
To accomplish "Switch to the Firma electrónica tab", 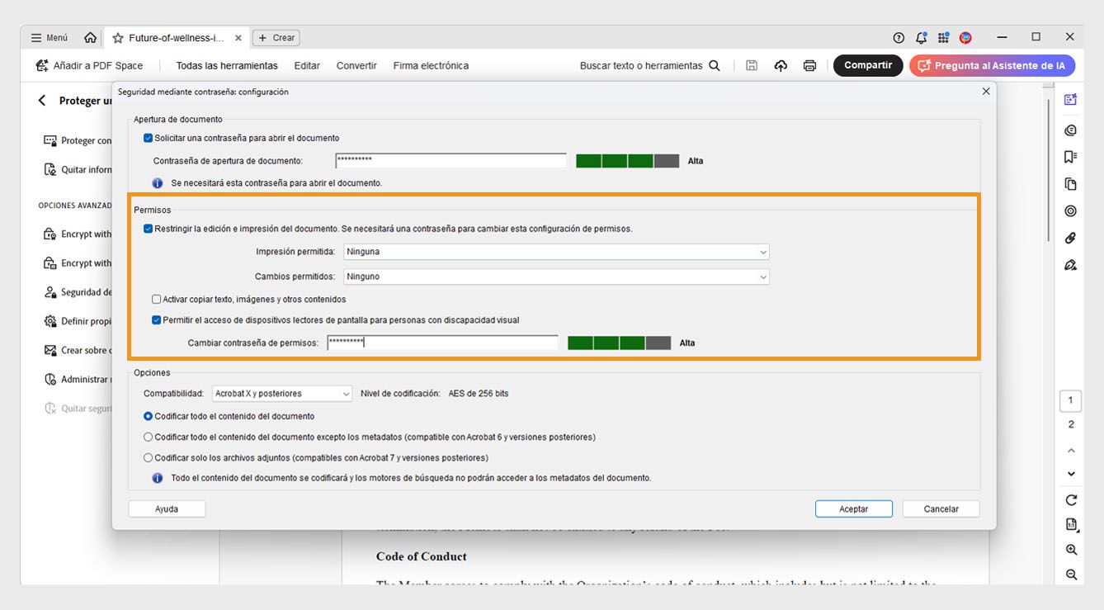I will click(x=432, y=64).
